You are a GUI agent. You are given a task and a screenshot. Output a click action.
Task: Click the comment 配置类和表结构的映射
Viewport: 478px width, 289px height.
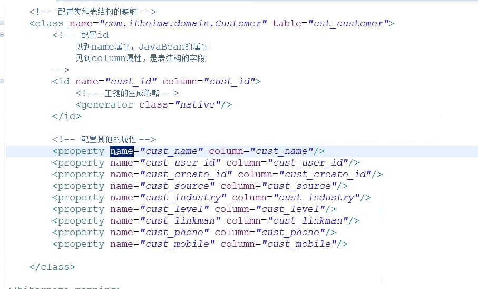coord(93,12)
